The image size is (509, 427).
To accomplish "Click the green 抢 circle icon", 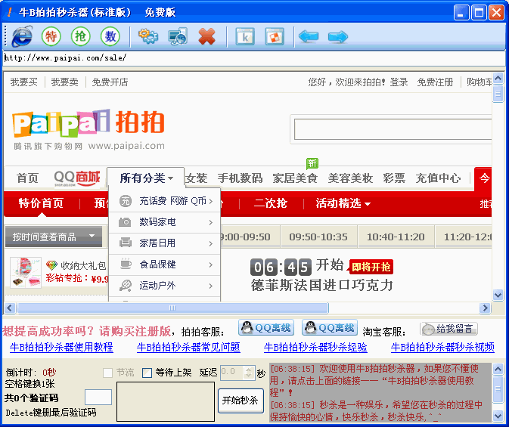I will pyautogui.click(x=80, y=36).
